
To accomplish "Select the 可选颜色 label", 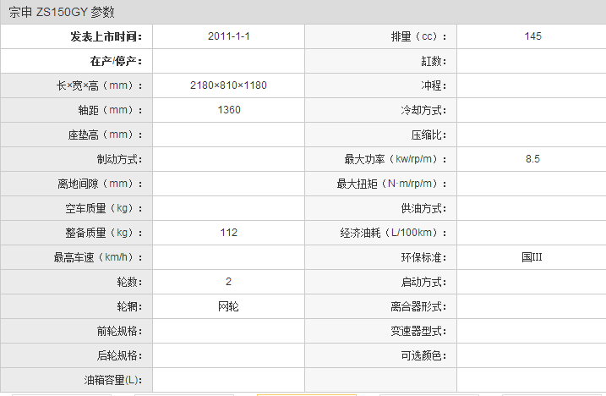I will pyautogui.click(x=423, y=355).
